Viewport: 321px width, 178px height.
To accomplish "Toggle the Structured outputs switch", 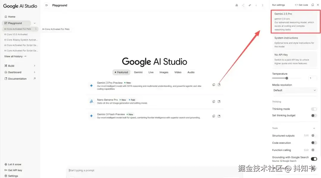I will 314,136.
